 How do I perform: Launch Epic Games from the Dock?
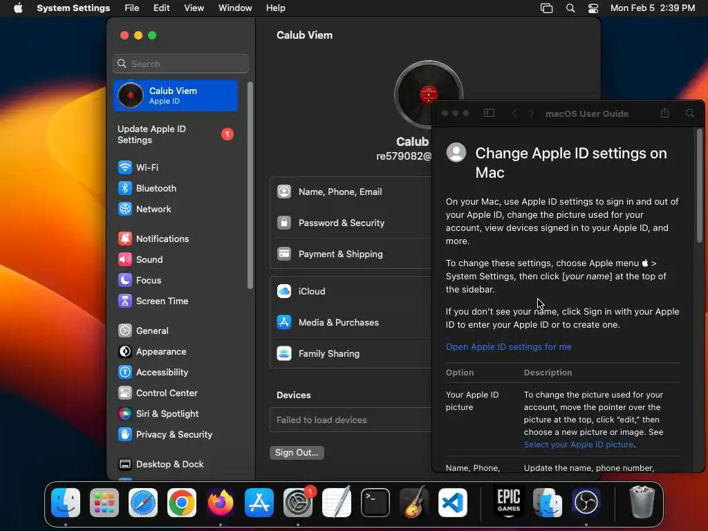point(509,502)
